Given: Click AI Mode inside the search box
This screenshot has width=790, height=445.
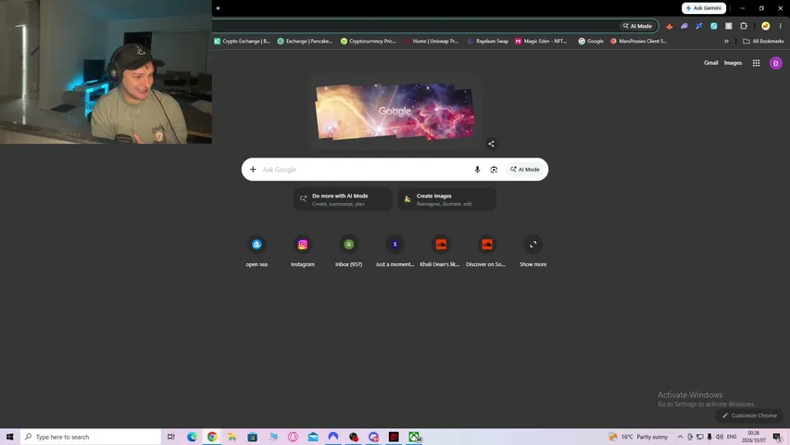Looking at the screenshot, I should (x=525, y=170).
